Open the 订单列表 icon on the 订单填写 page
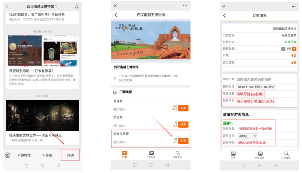This screenshot has height=173, width=302. coord(260,154)
